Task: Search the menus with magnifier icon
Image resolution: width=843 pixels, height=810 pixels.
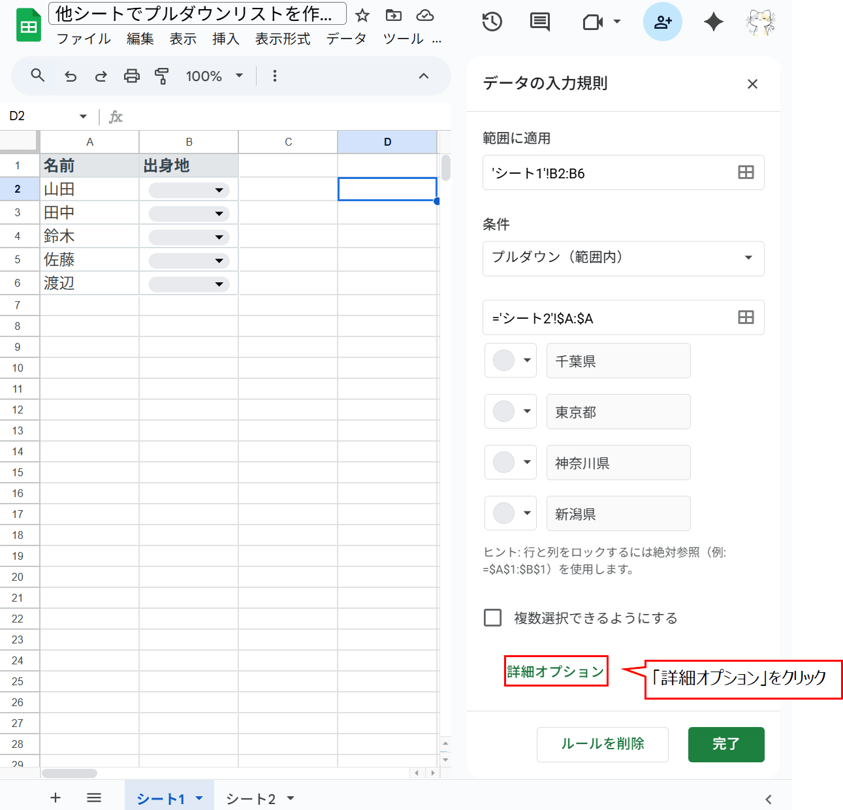Action: point(37,76)
